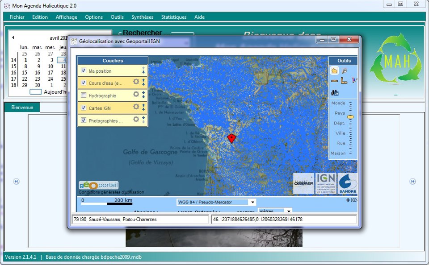Set zoom level to Maison
Viewport: 429px width, 265px height.
coord(338,153)
